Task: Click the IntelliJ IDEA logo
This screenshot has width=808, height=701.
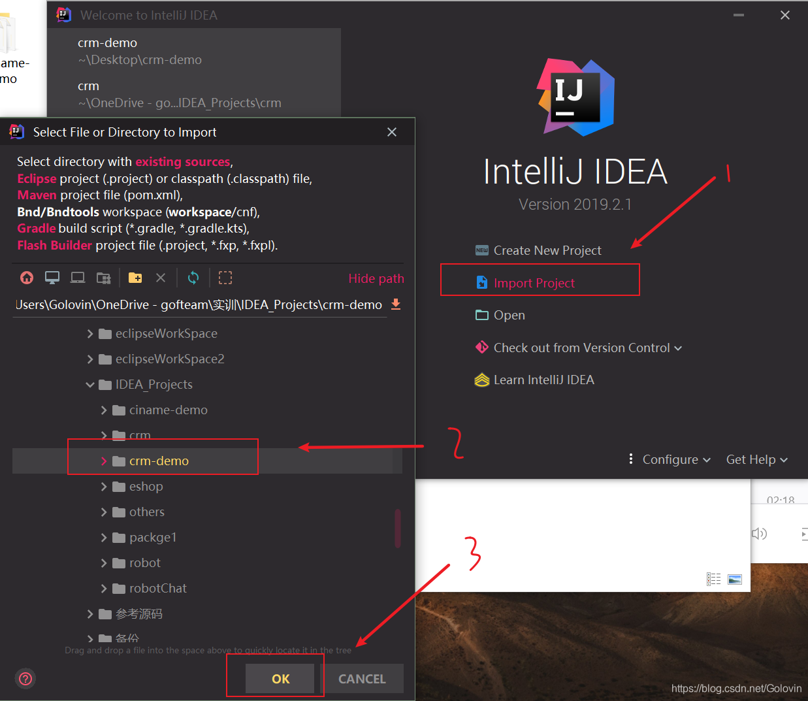Action: (576, 97)
